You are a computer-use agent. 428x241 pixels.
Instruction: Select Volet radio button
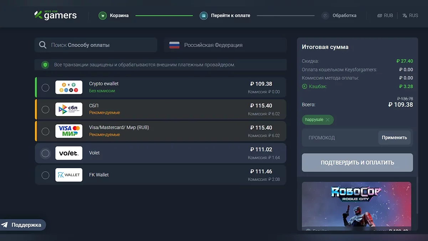[45, 153]
